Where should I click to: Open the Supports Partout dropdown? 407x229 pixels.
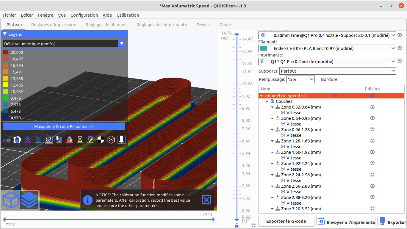338,71
